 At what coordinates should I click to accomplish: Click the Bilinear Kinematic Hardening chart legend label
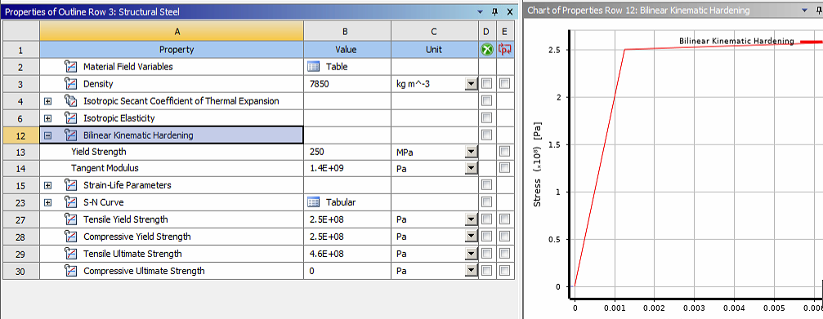click(x=736, y=41)
